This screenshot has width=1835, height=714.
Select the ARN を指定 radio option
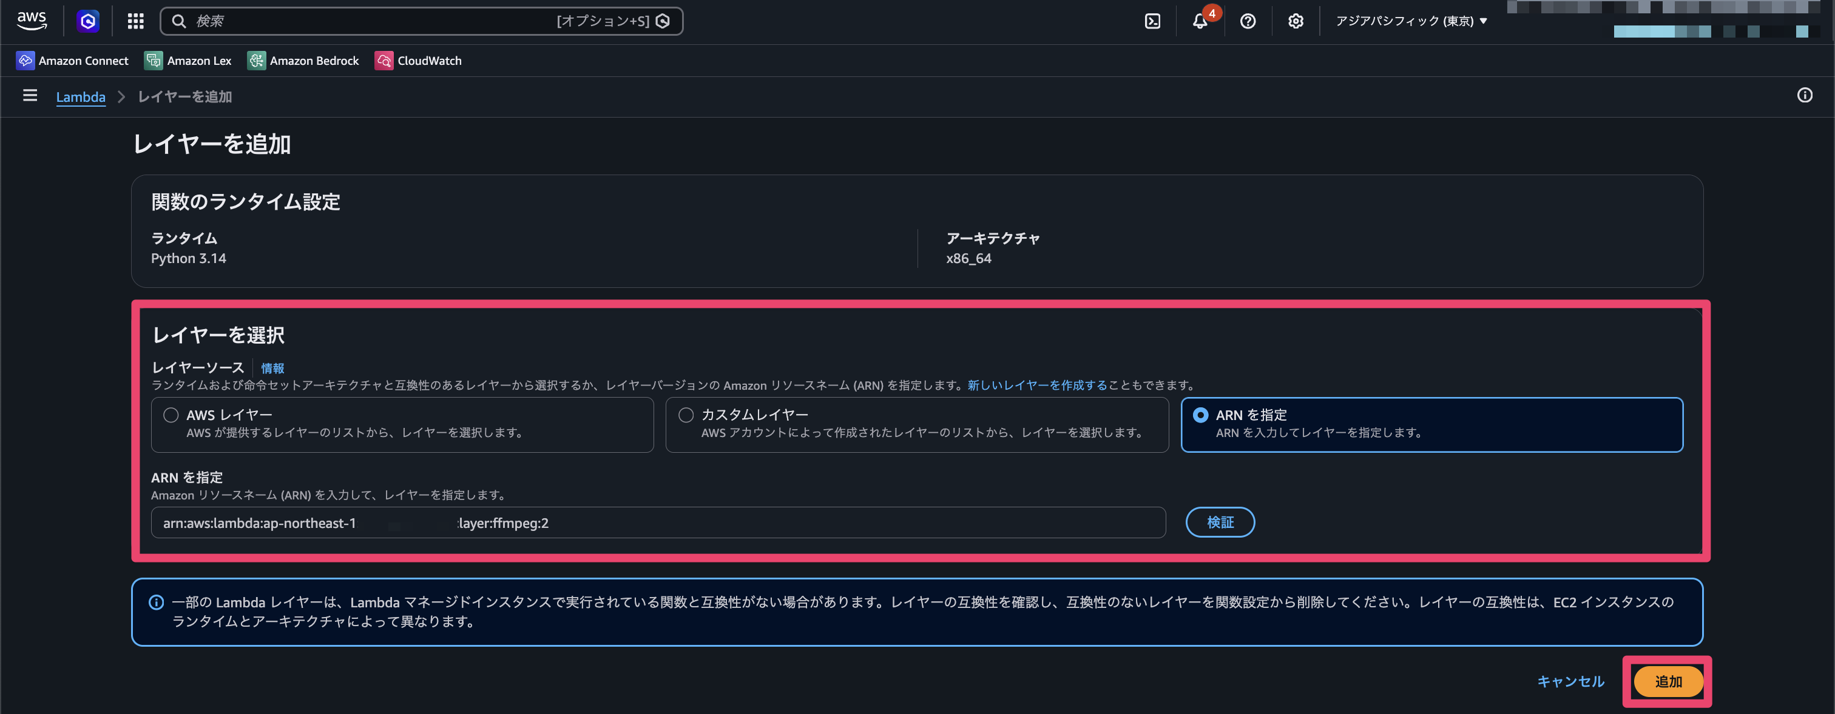point(1200,415)
